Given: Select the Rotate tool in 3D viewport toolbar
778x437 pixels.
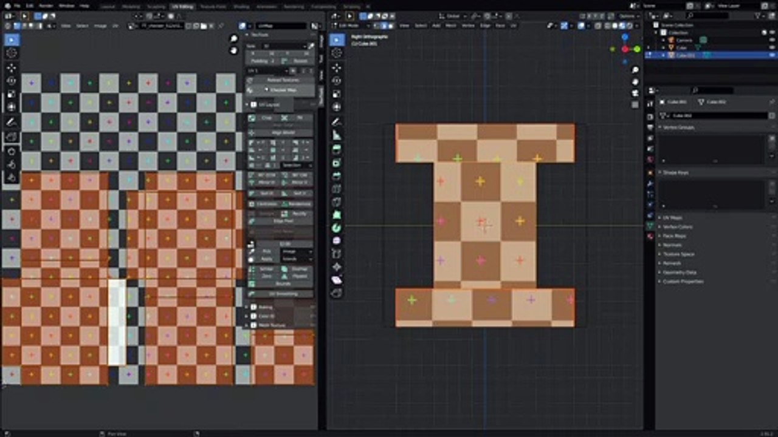Looking at the screenshot, I should 337,81.
